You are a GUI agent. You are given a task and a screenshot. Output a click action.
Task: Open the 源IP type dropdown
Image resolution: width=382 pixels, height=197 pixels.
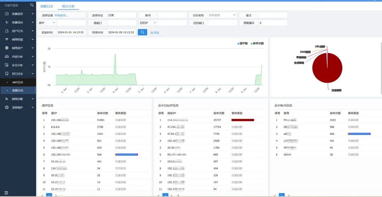(47, 23)
